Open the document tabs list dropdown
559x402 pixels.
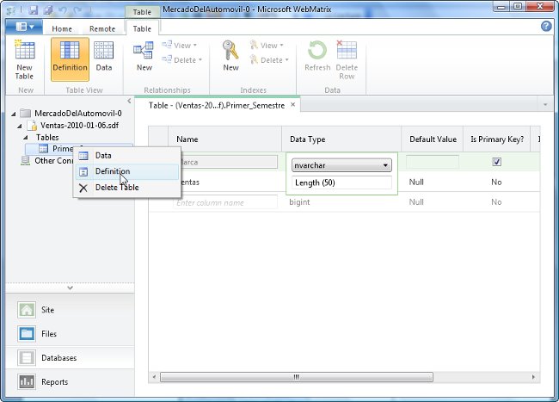pyautogui.click(x=545, y=104)
